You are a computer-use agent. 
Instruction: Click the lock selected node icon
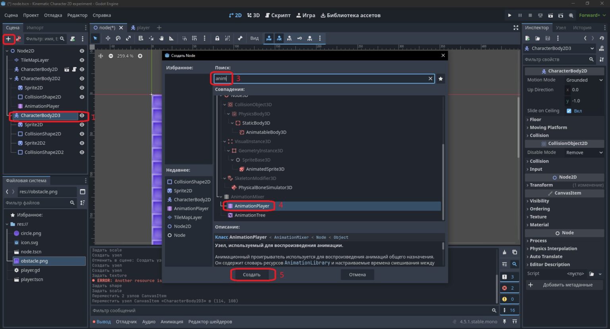217,38
